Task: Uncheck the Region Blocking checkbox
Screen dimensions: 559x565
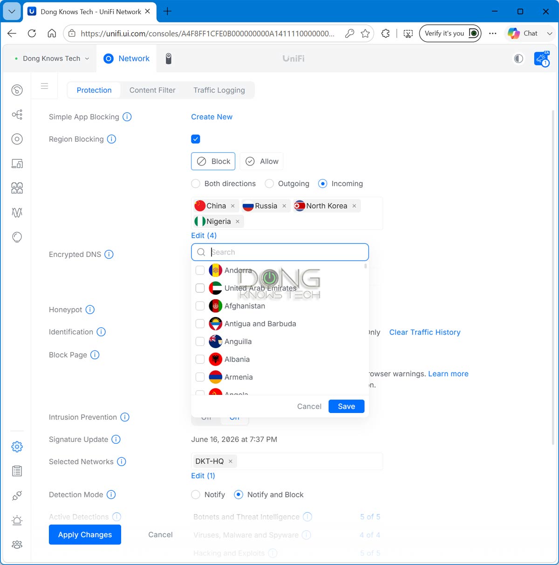Action: point(196,139)
